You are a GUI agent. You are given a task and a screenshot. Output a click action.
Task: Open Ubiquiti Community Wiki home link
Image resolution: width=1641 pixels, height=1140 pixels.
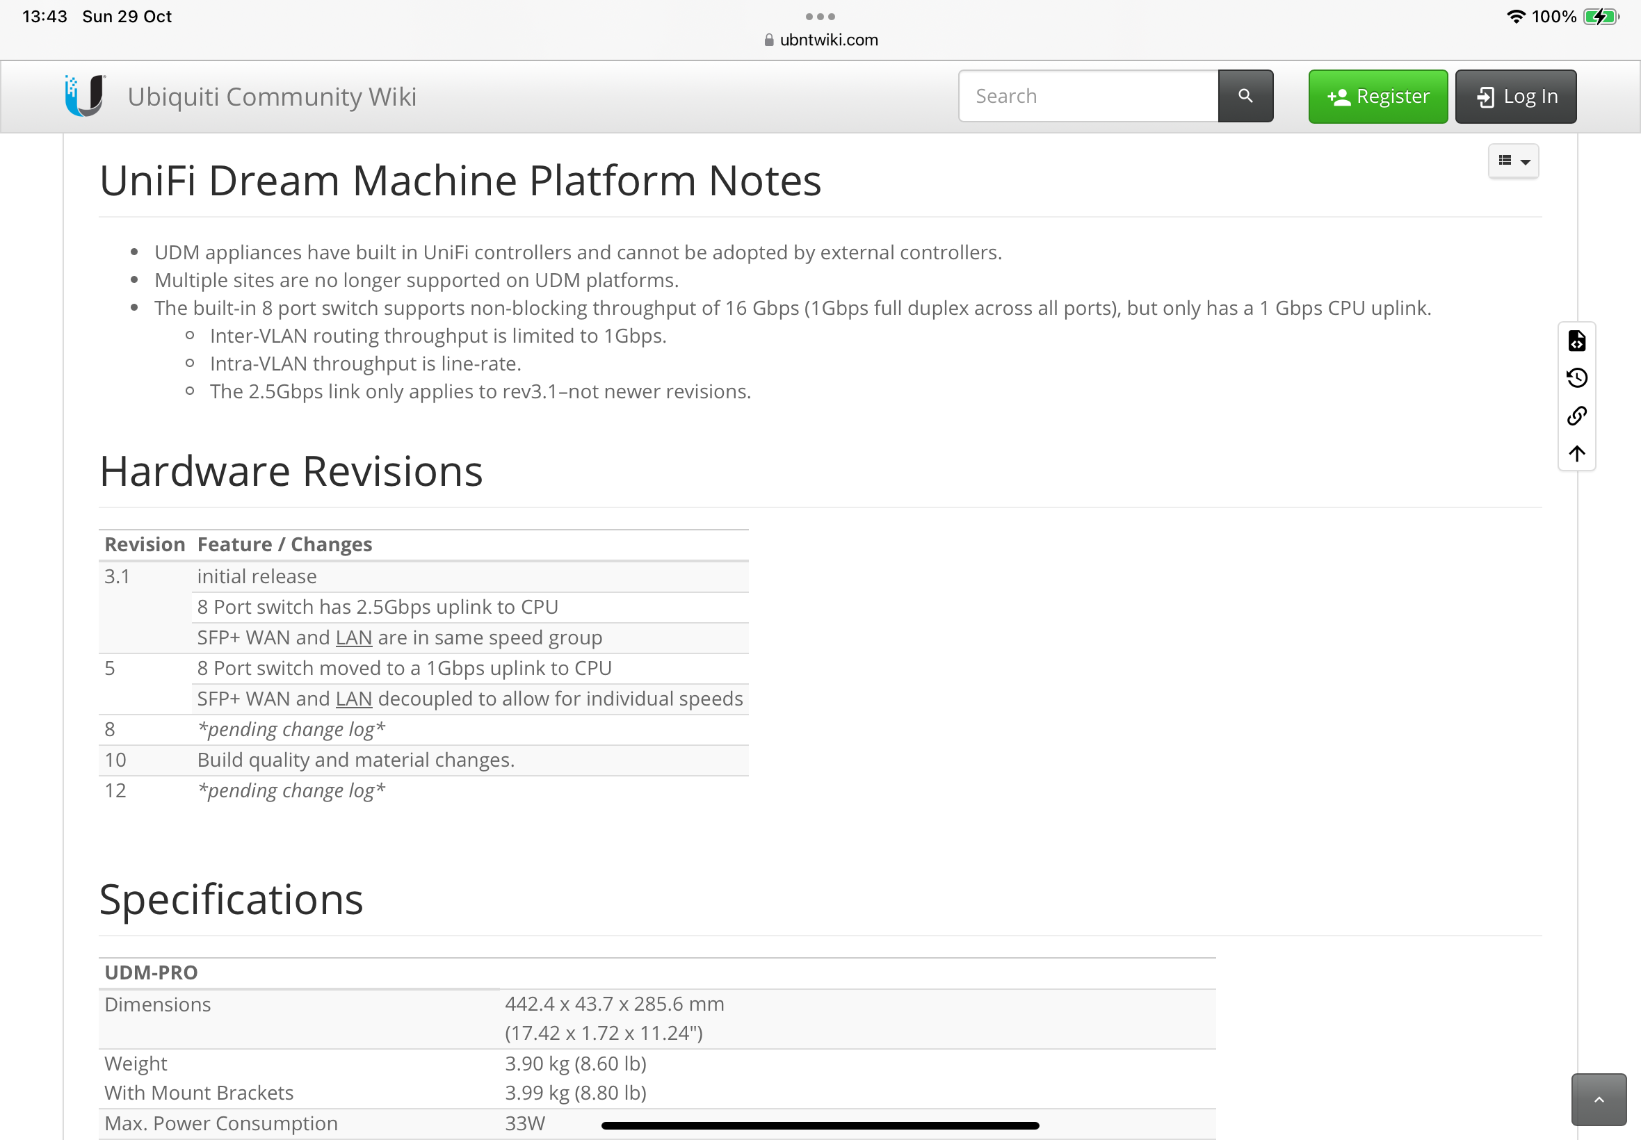[x=271, y=97]
